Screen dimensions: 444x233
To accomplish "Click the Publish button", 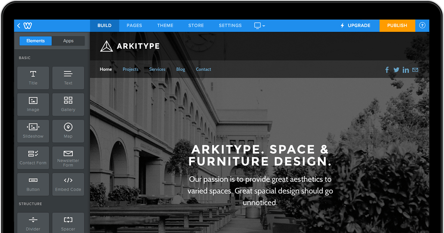I will pyautogui.click(x=397, y=25).
